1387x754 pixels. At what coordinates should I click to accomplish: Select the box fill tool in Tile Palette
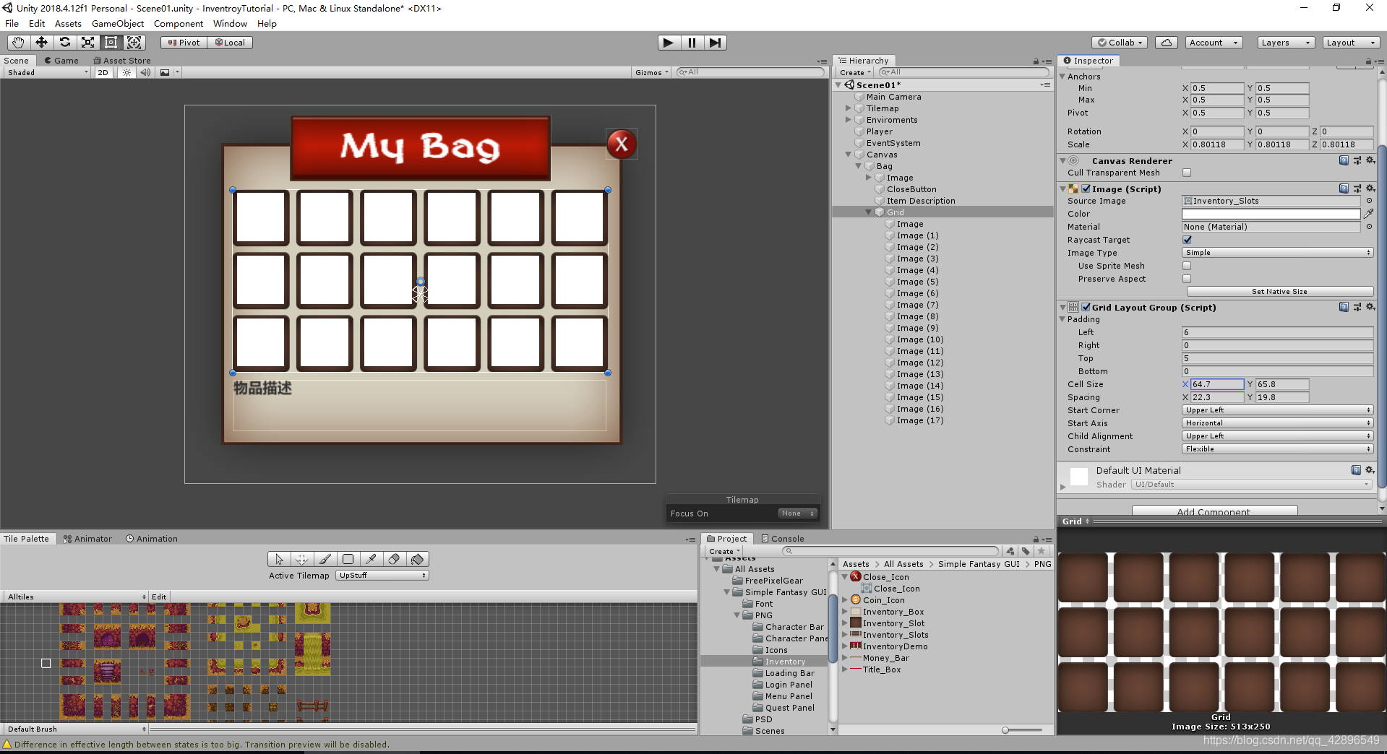pyautogui.click(x=348, y=559)
